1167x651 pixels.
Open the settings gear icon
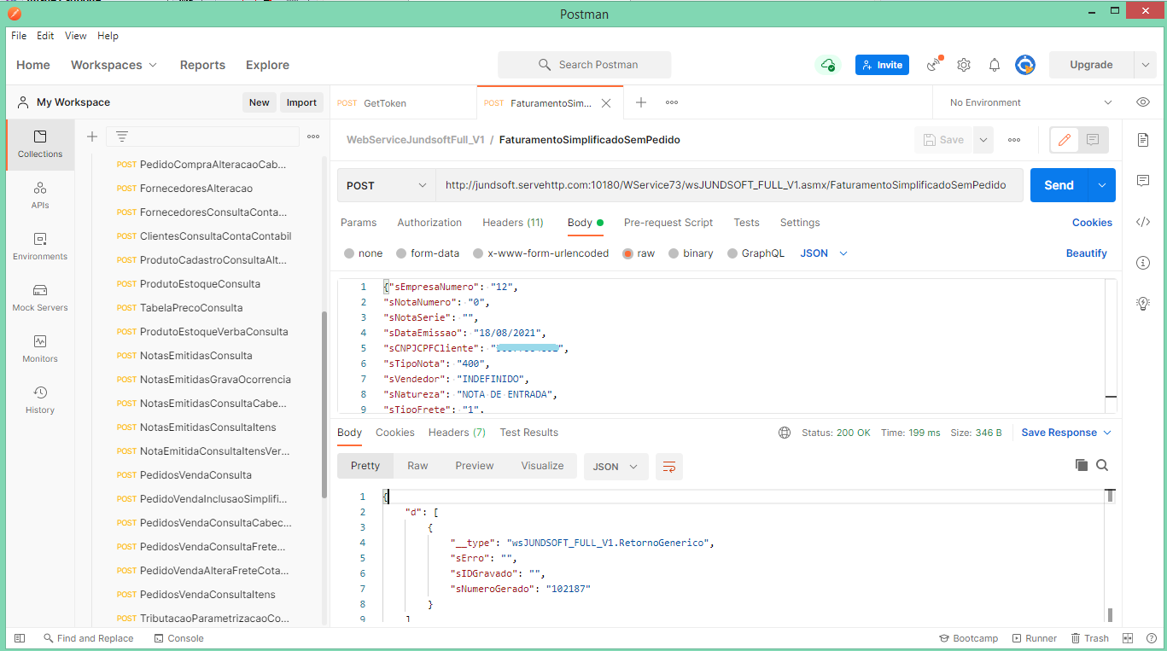[x=964, y=65]
